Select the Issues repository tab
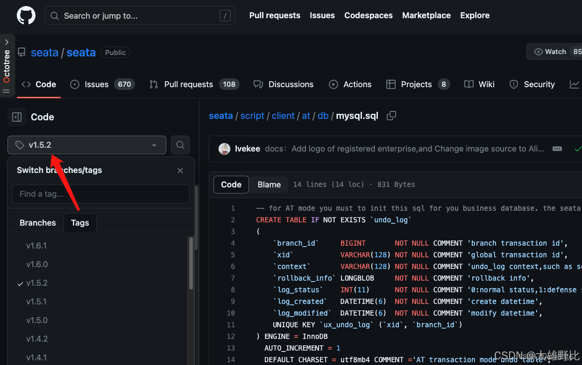This screenshot has height=365, width=582. 102,84
